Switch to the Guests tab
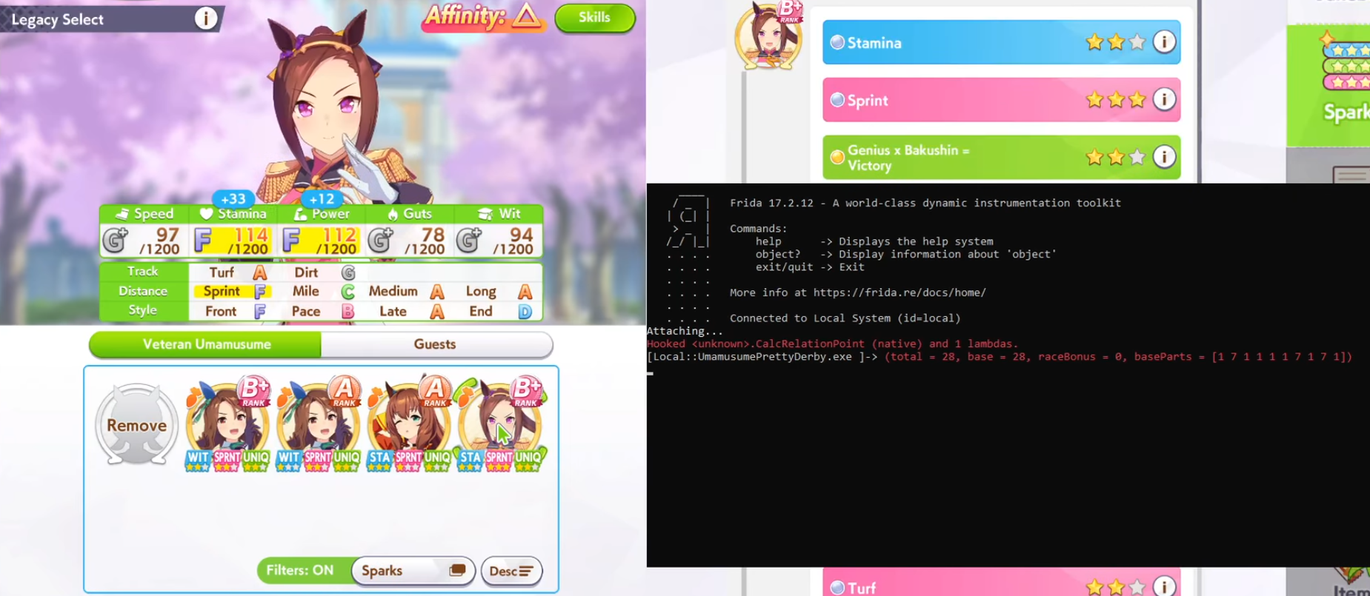Viewport: 1370px width, 596px height. point(436,344)
